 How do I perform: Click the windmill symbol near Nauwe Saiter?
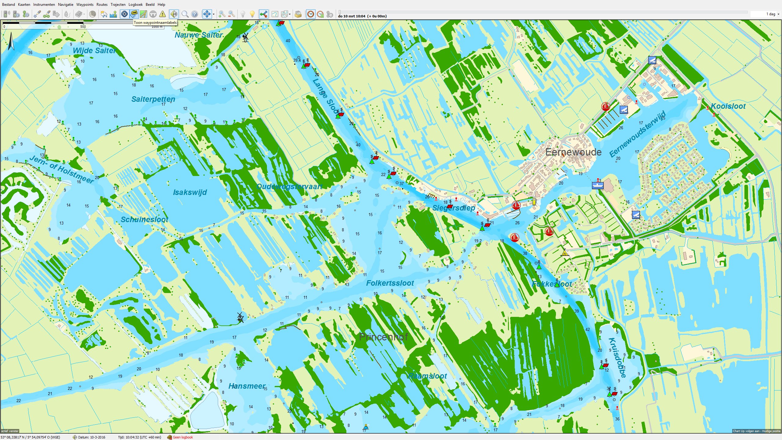pos(245,37)
